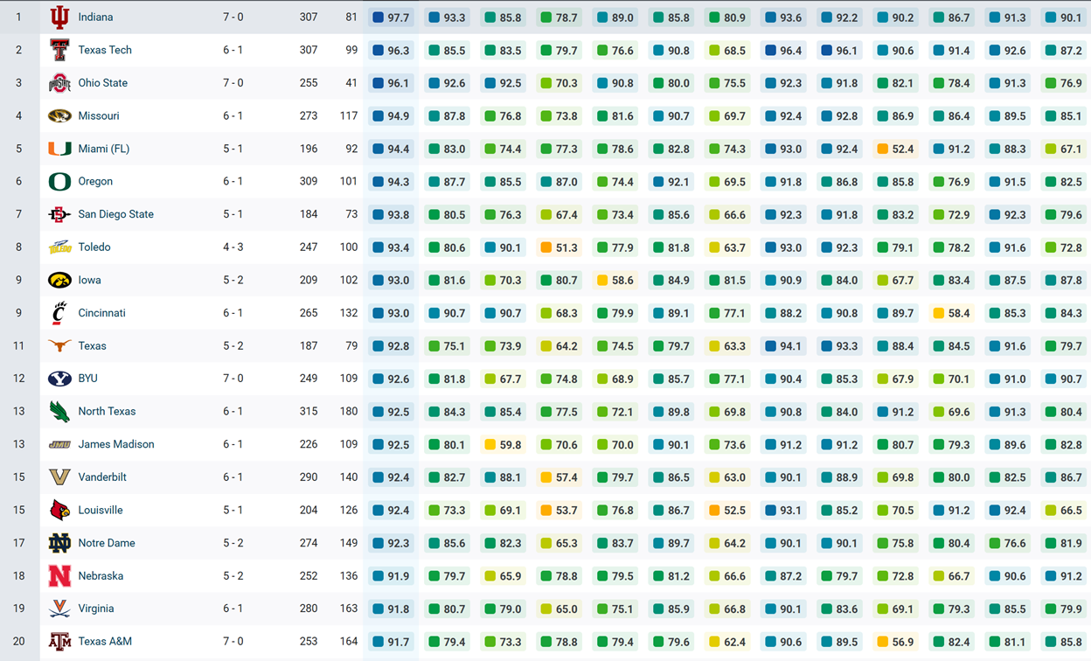
Task: Click the North Texas team name
Action: coord(107,412)
